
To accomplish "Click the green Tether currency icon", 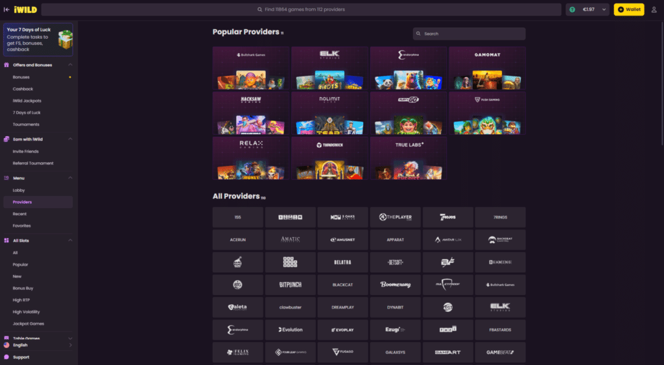I will coord(573,9).
